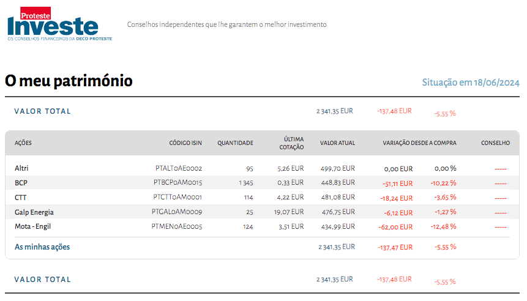Image resolution: width=527 pixels, height=301 pixels.
Task: Click Galp last quote 19,07 EUR
Action: [289, 212]
